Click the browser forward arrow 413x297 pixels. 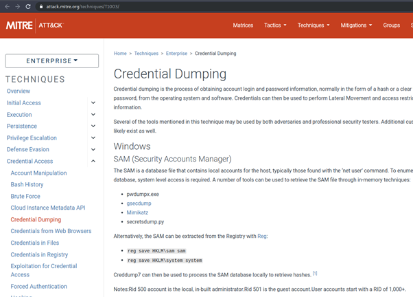[x=17, y=6]
